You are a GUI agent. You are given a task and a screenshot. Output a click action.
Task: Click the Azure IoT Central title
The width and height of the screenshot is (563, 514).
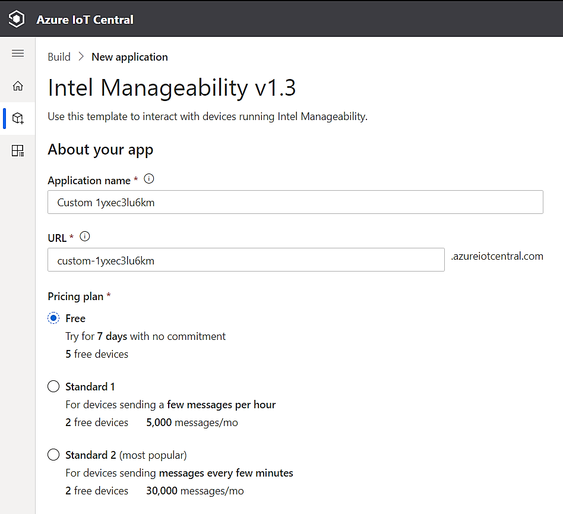pyautogui.click(x=85, y=20)
